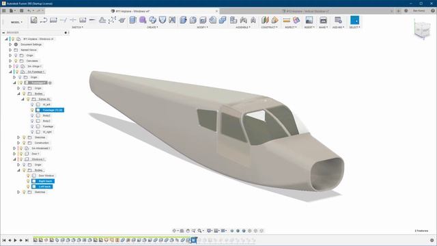
Task: Open timeline settings gear icon
Action: (432, 240)
